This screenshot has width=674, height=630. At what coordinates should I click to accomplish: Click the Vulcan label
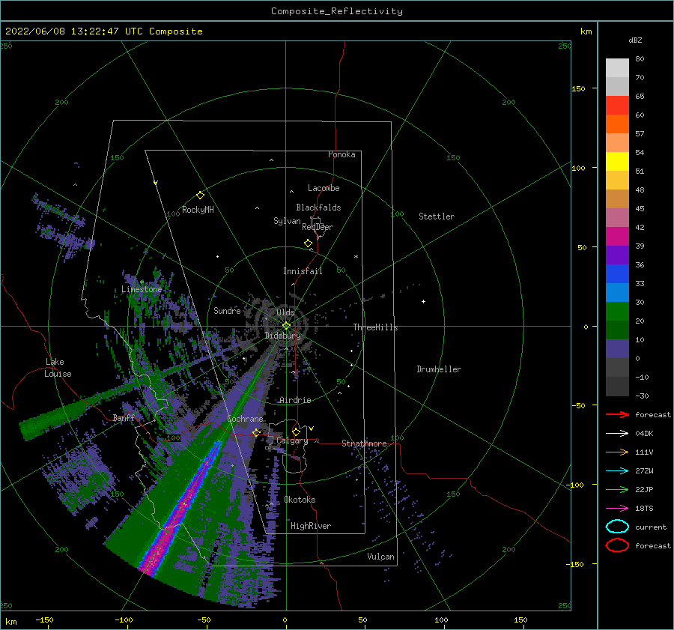click(380, 557)
